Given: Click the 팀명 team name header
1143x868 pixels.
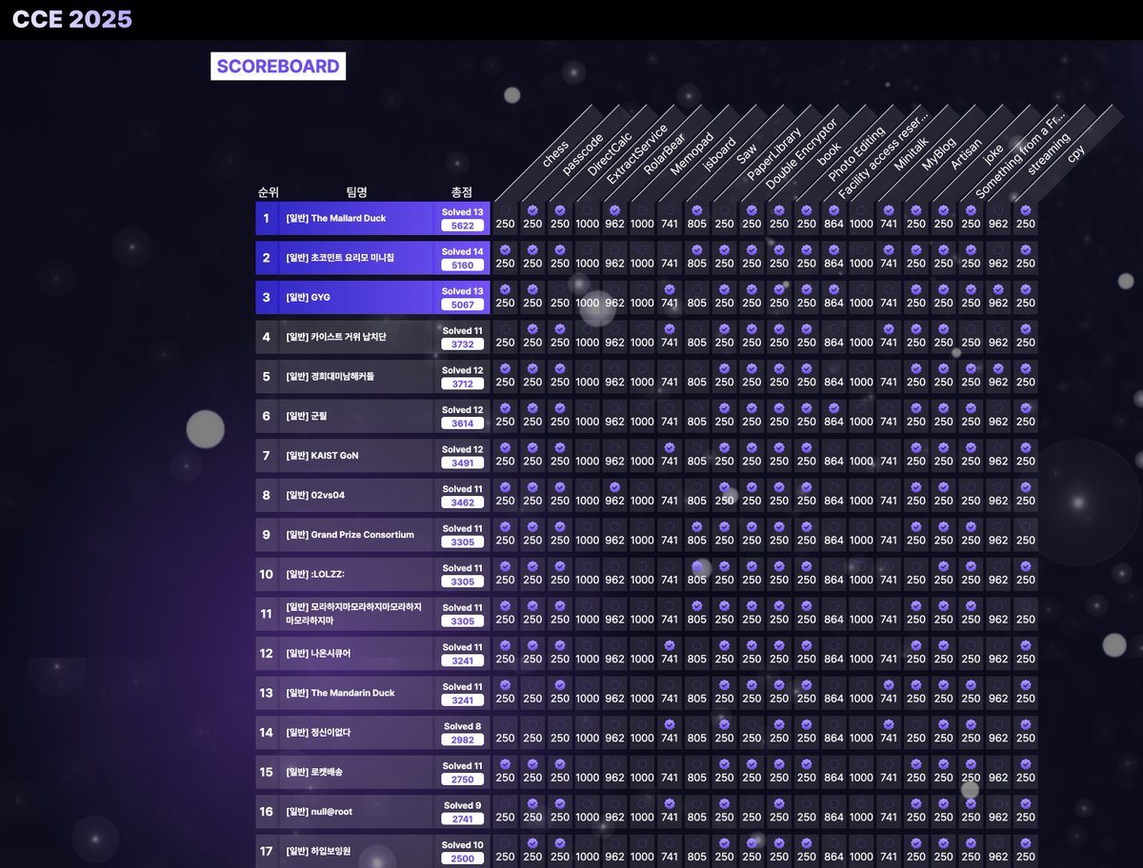Looking at the screenshot, I should point(356,192).
